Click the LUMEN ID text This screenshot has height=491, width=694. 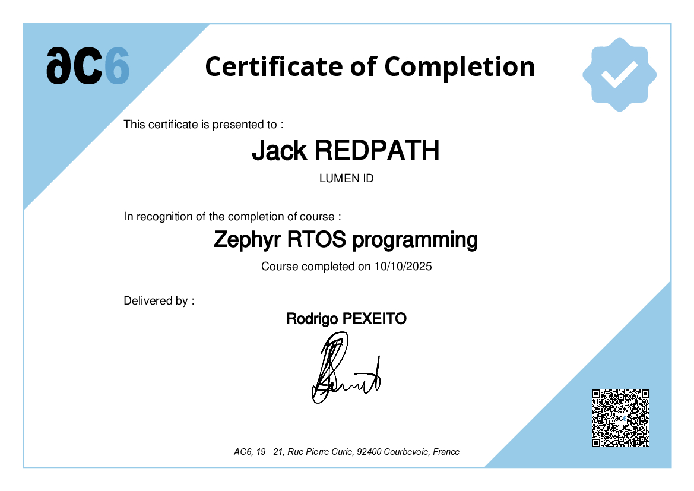coord(347,179)
